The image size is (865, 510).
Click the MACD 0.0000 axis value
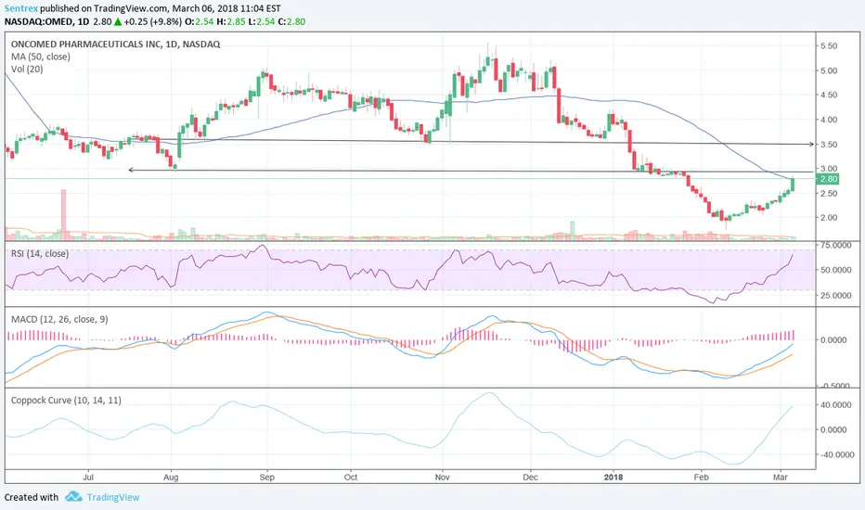[x=833, y=340]
